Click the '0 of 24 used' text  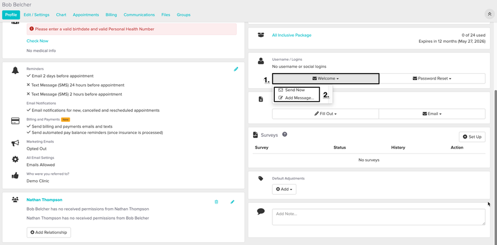click(474, 35)
